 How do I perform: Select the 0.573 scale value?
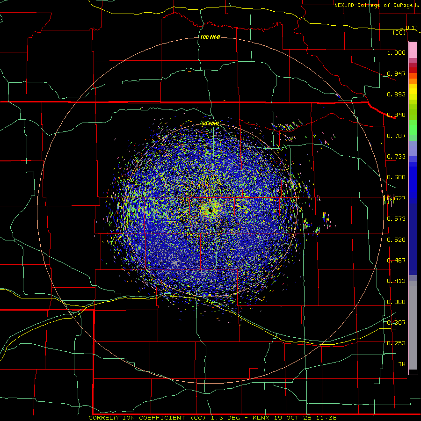396,219
